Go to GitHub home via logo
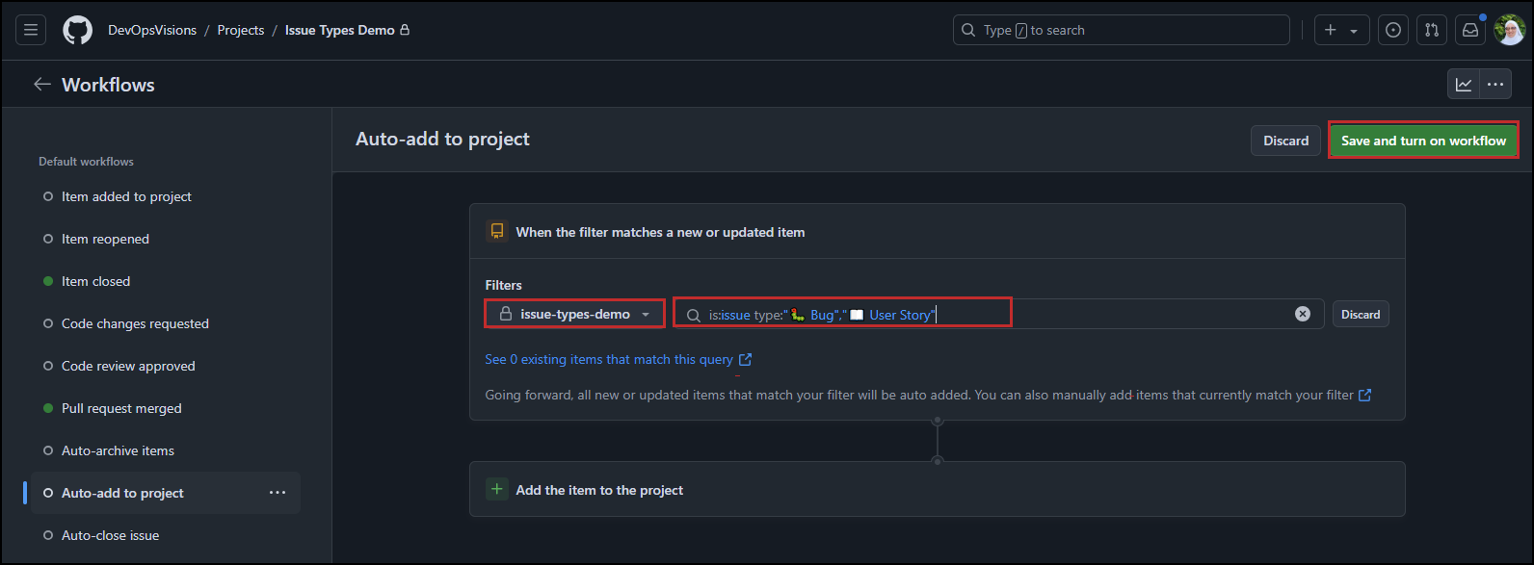This screenshot has width=1534, height=565. [x=78, y=30]
